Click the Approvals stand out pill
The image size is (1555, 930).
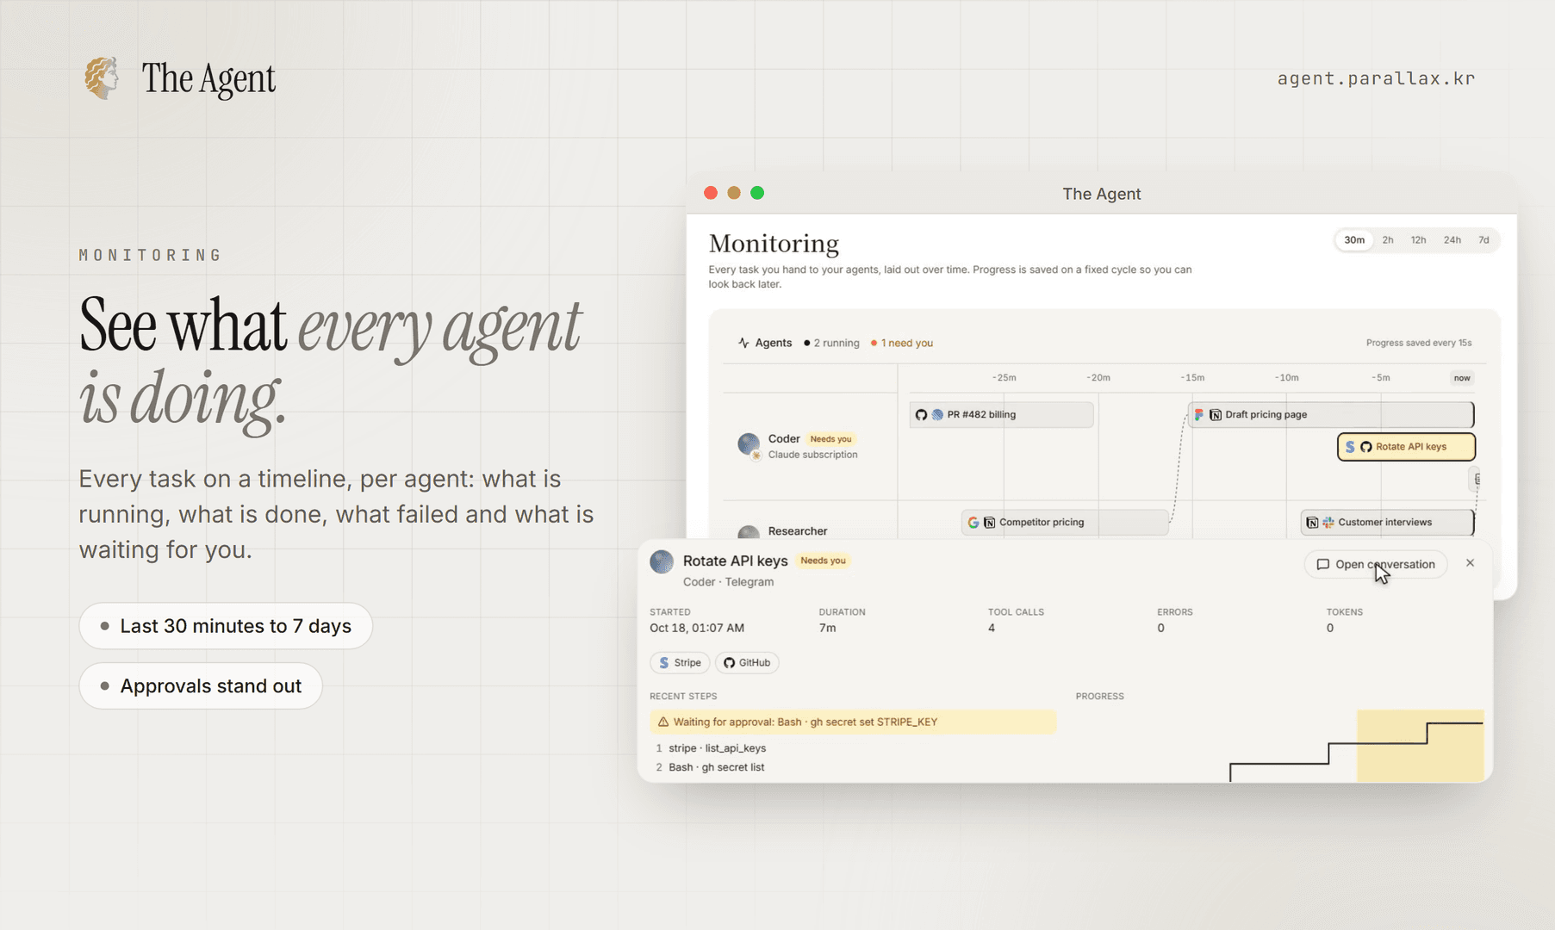[201, 686]
